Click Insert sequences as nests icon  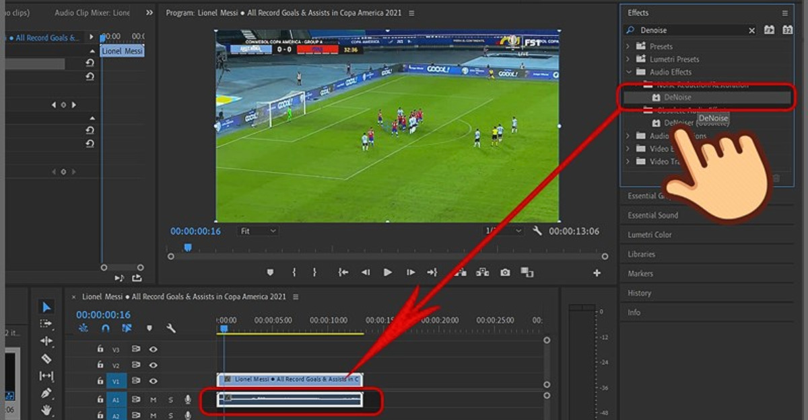[x=83, y=329]
